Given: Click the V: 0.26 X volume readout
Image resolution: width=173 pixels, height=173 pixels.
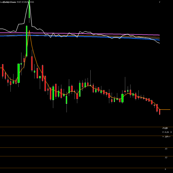Looking at the screenshot, I should point(167,132).
